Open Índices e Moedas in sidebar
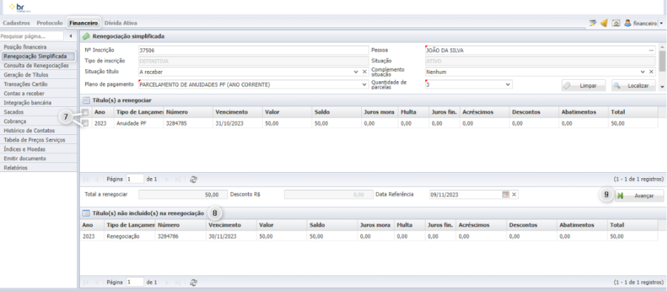Image resolution: width=667 pixels, height=291 pixels. coord(38,149)
